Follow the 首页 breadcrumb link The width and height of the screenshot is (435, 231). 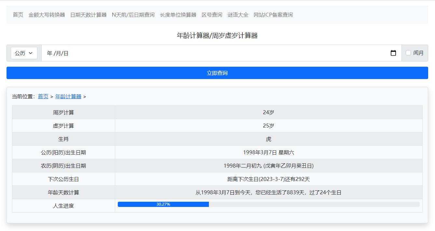point(43,96)
